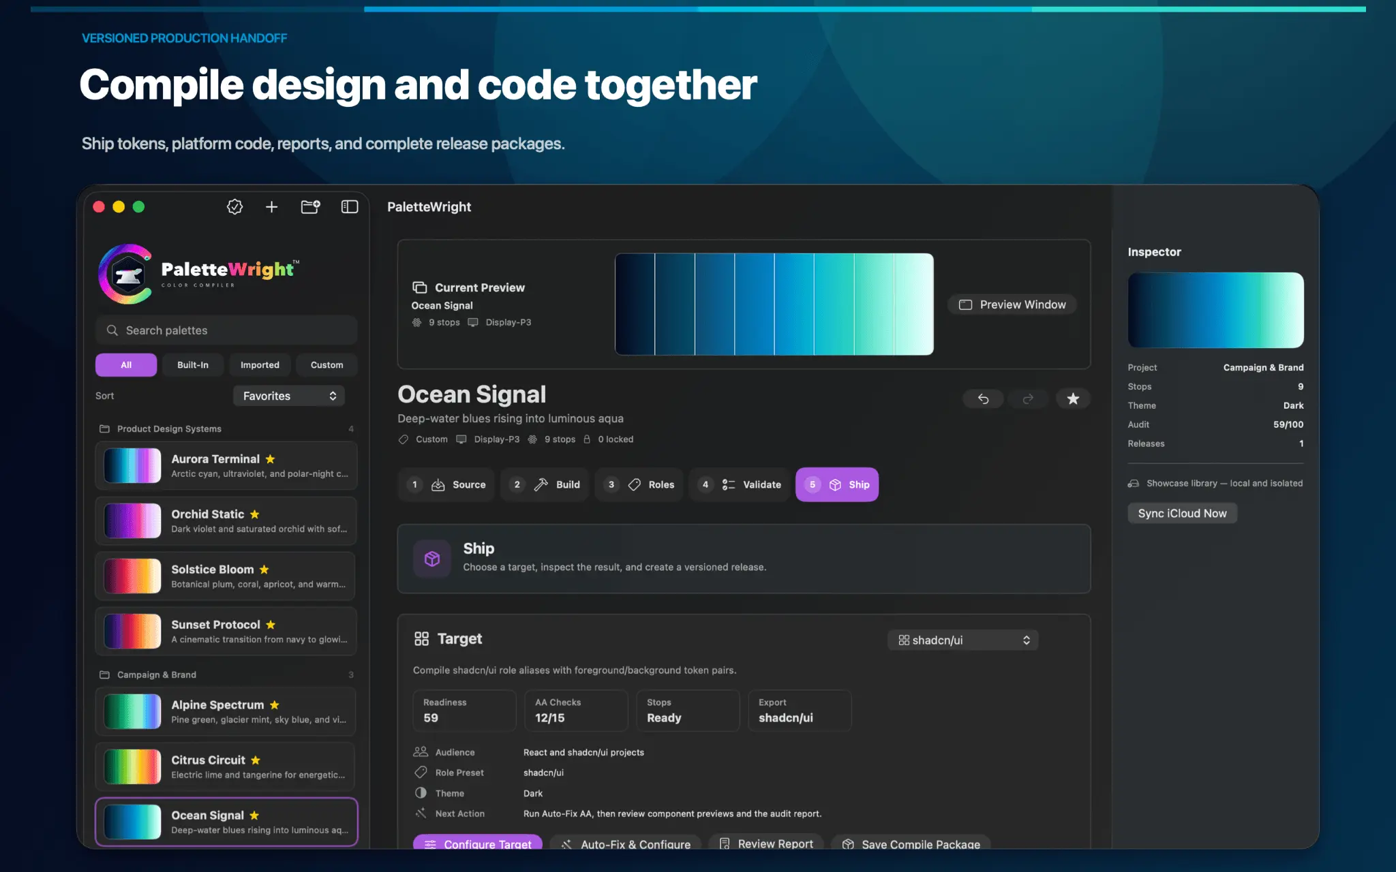Add a new palette with plus icon
The height and width of the screenshot is (872, 1396).
271,206
